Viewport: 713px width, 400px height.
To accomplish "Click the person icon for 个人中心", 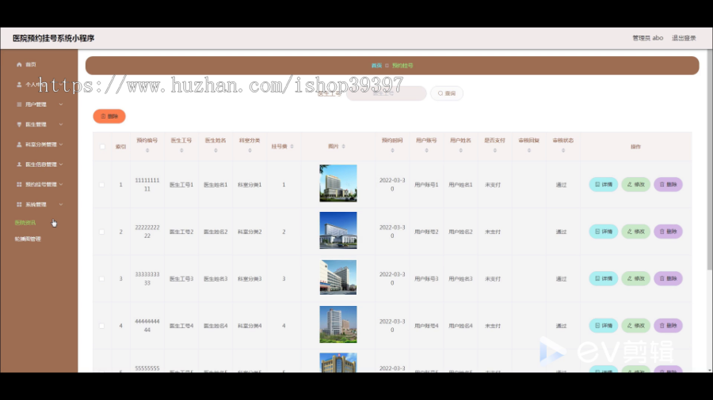I will (19, 85).
